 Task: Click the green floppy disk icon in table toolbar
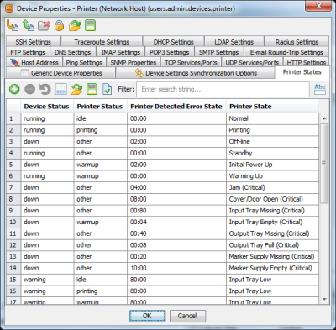pos(92,89)
